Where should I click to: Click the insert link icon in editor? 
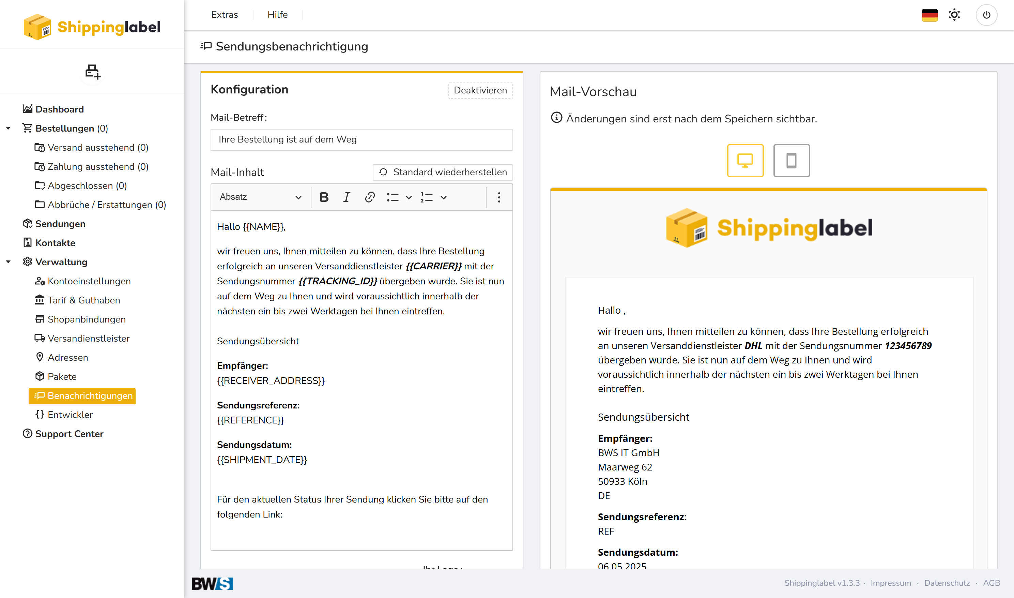[370, 197]
